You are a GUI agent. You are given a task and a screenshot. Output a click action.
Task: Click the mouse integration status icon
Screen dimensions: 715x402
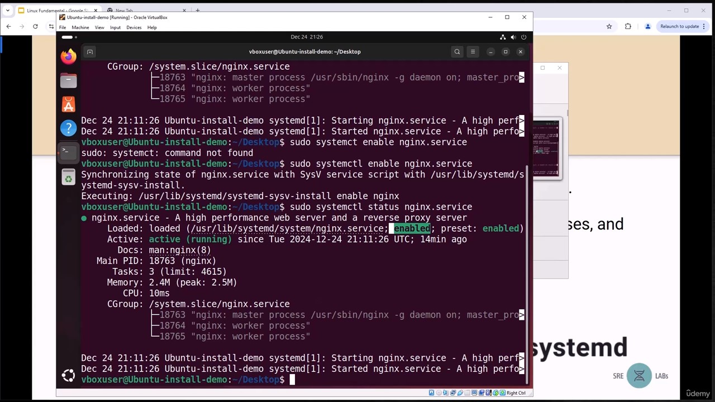(x=495, y=393)
